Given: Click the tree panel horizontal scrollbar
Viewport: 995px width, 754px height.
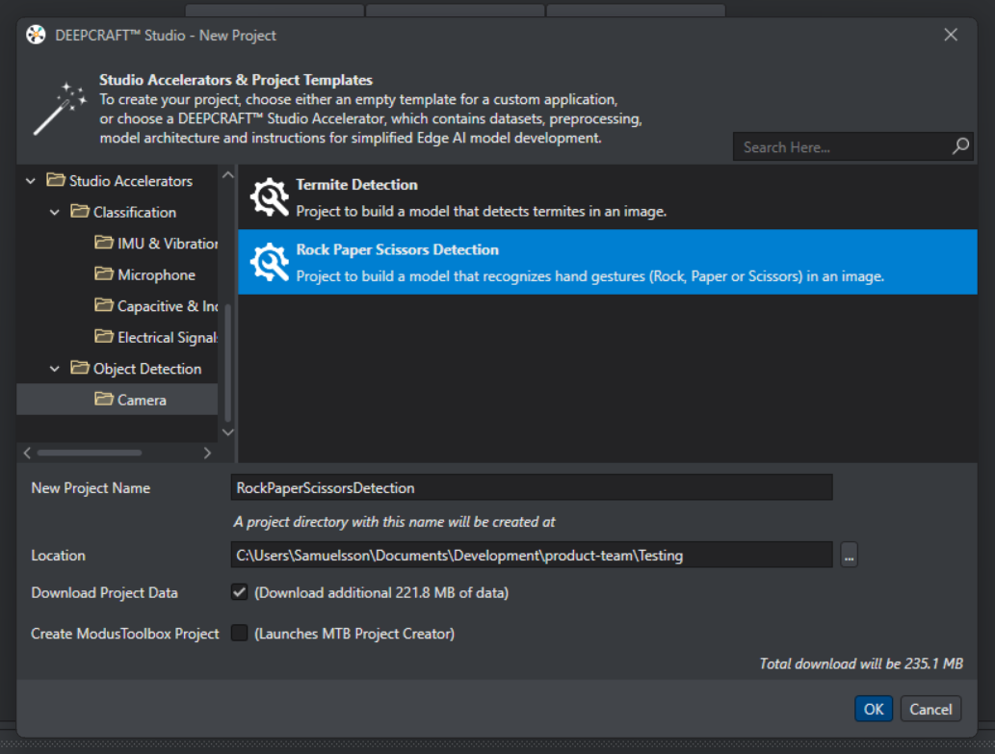Looking at the screenshot, I should (x=90, y=452).
